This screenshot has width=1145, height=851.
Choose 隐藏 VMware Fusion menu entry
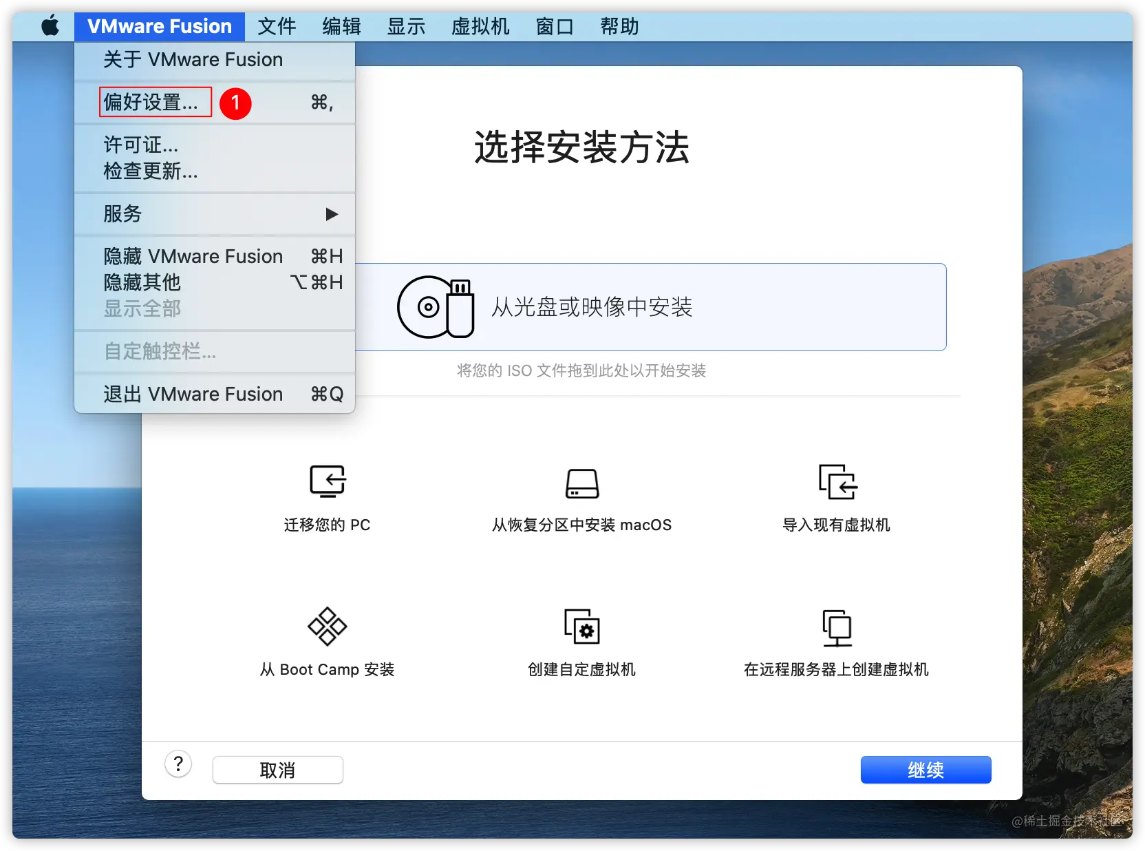pos(215,256)
